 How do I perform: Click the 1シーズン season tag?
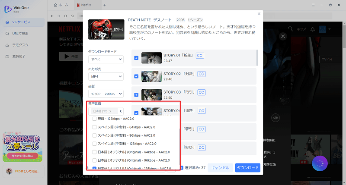(195, 20)
